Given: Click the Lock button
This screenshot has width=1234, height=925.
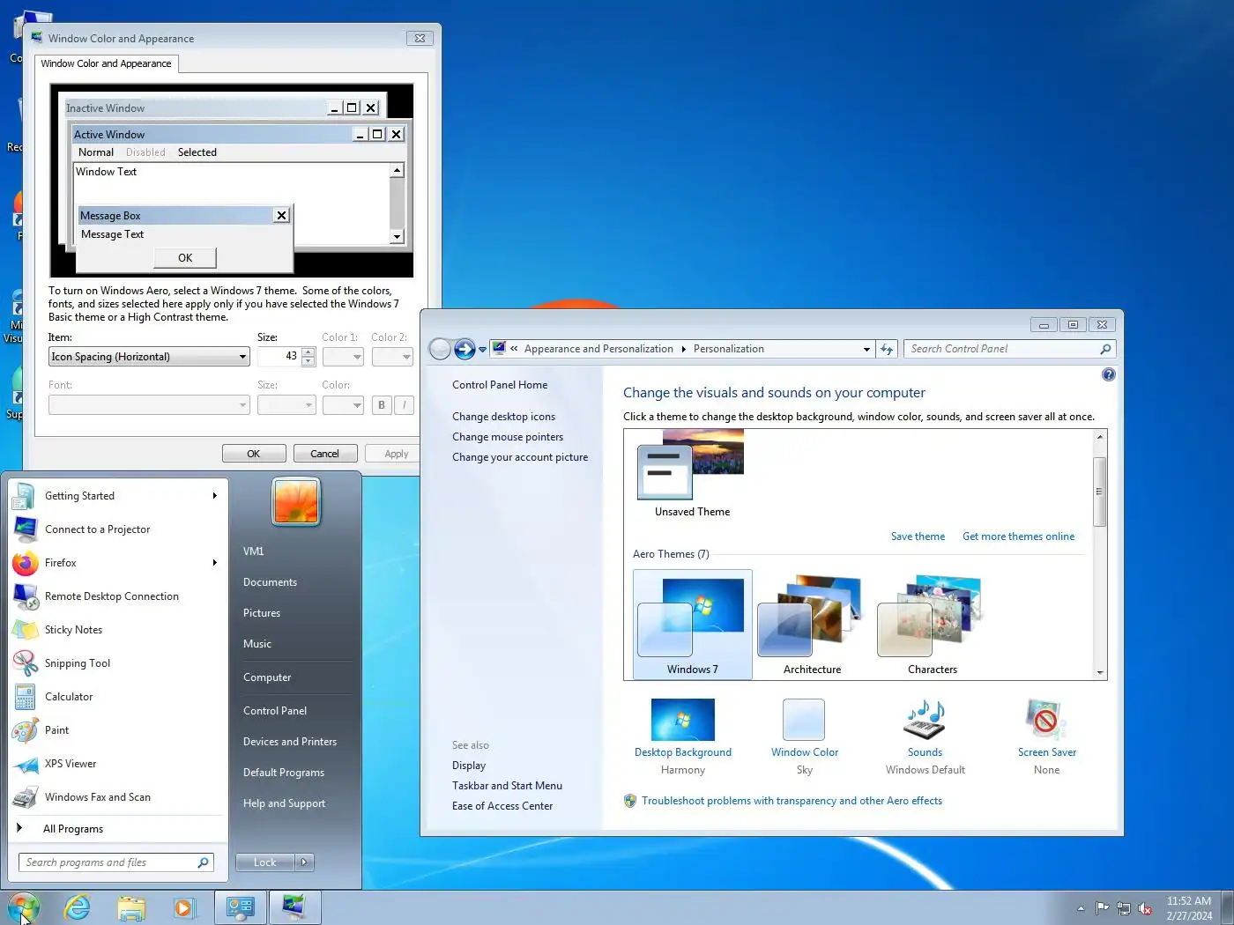Looking at the screenshot, I should (x=265, y=862).
